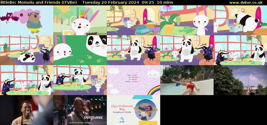Click the woman with flowing hair advert thumbnail
Screen dimensions: 267x125
[x=80, y=110]
